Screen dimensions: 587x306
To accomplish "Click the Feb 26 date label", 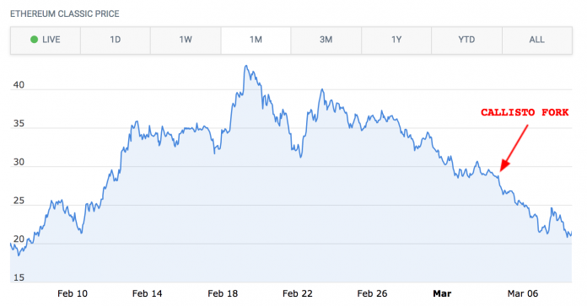I will [x=372, y=293].
